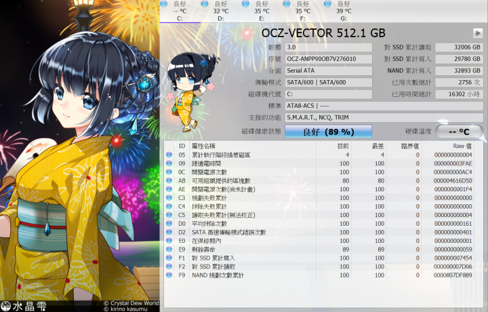
Task: Select the C: drive tab
Action: 180,12
